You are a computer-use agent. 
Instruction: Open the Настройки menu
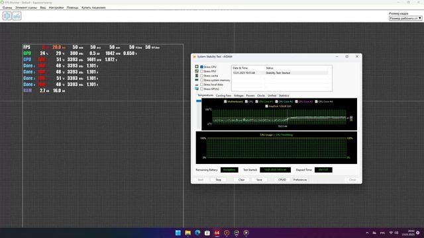coord(56,7)
